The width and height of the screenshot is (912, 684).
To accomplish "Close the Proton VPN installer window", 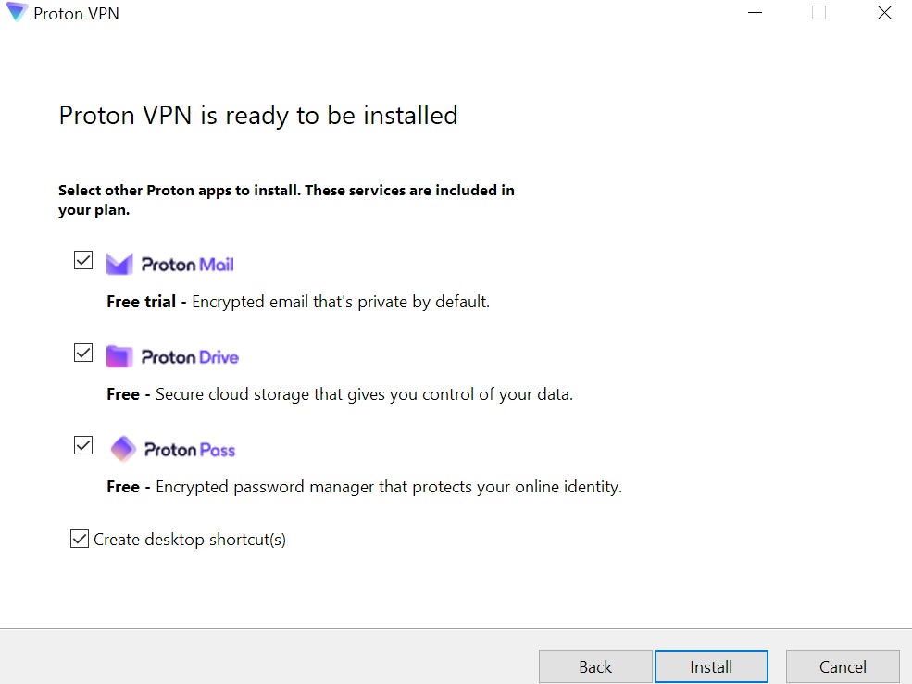I will [884, 13].
